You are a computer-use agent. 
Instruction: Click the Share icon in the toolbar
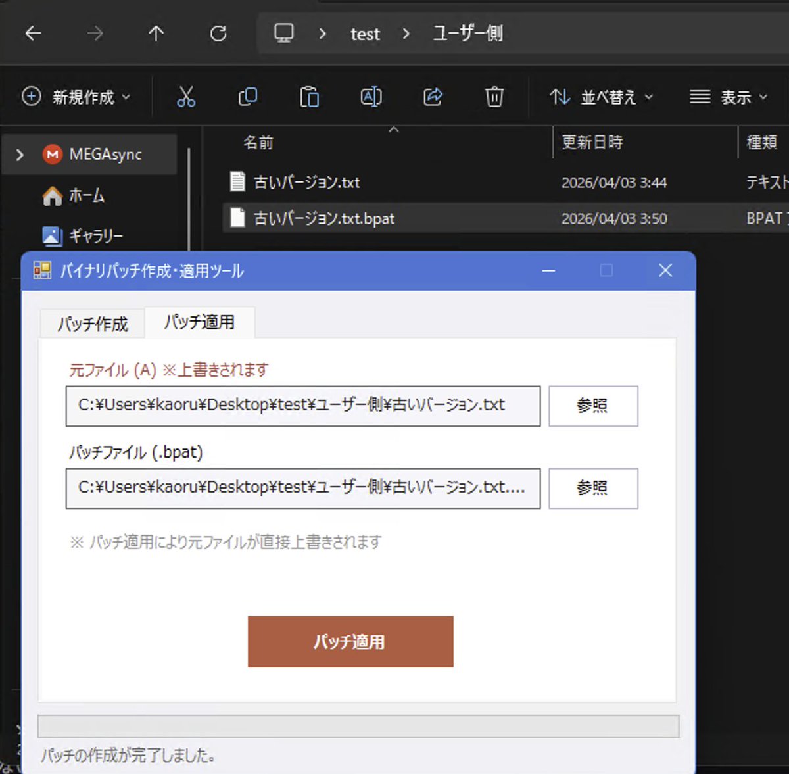[432, 97]
